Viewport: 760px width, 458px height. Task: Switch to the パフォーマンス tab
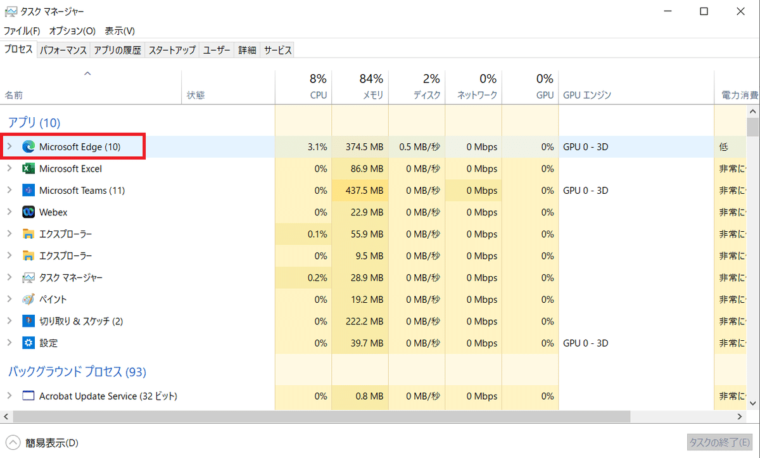63,50
